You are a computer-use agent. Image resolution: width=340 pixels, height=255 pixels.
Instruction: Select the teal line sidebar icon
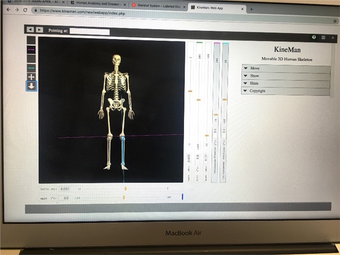(31, 68)
